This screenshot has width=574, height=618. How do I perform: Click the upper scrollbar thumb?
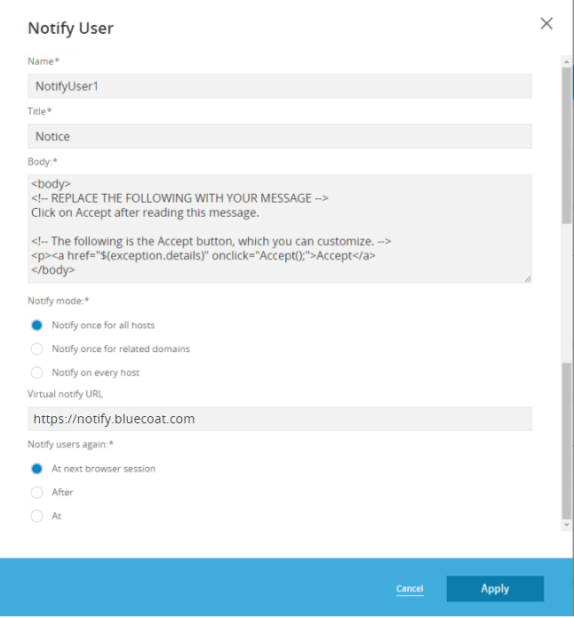(567, 142)
